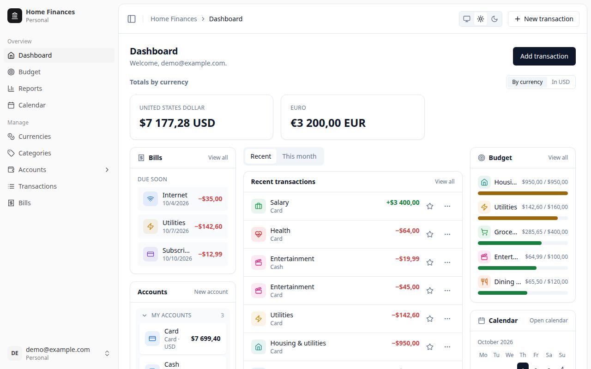Favorite the Salary transaction star
This screenshot has height=369, width=591.
pyautogui.click(x=430, y=206)
